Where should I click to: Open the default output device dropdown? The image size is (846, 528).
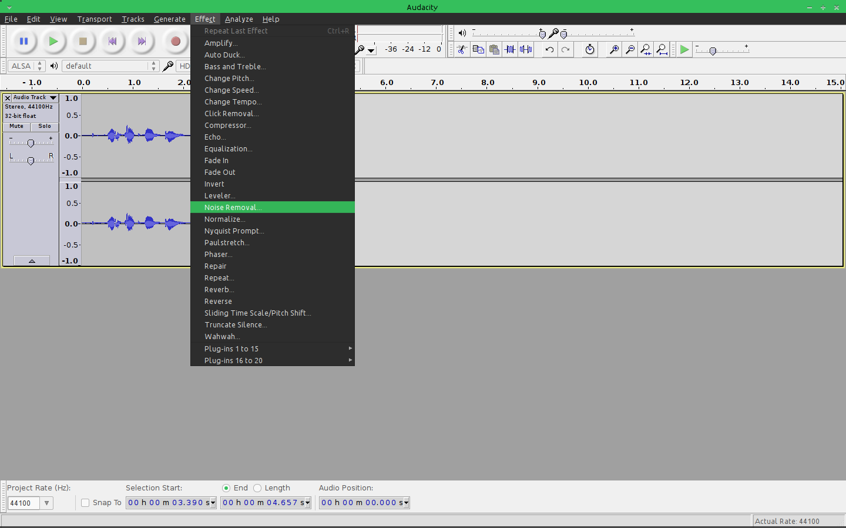tap(110, 66)
